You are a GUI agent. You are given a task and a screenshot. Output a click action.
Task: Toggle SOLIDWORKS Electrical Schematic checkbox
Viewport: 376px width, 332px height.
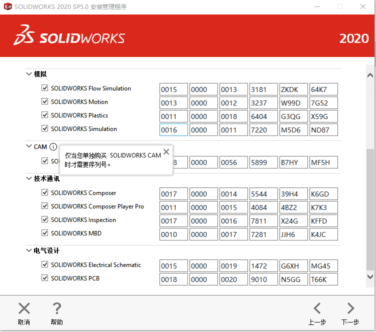[44, 264]
